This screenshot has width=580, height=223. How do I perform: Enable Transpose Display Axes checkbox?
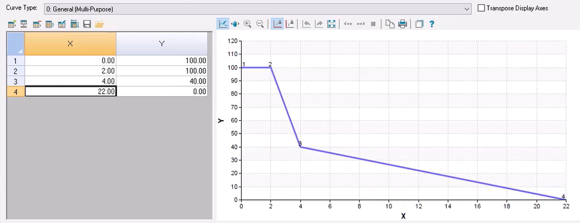coord(481,8)
